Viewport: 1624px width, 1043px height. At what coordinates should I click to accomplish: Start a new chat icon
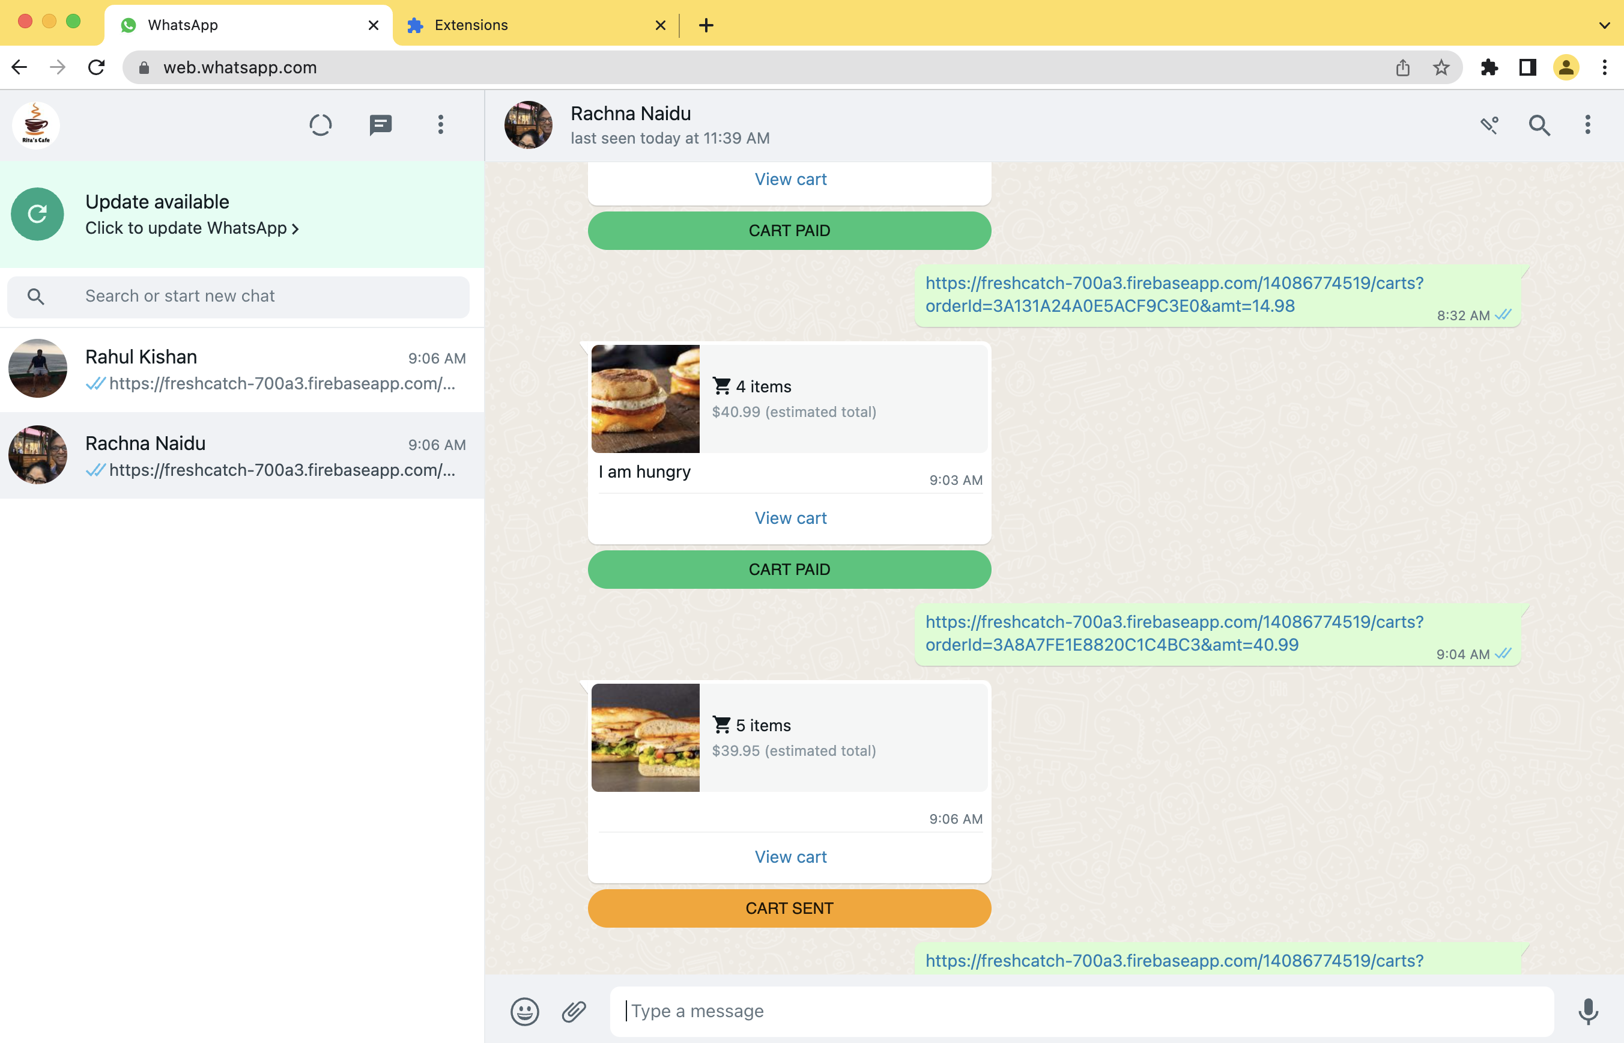[x=380, y=124]
